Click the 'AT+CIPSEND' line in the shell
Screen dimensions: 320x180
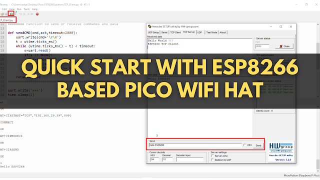(9, 149)
